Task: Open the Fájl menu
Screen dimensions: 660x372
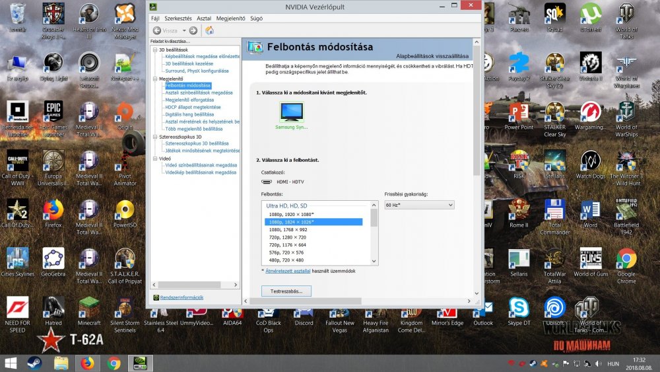Action: click(x=155, y=19)
